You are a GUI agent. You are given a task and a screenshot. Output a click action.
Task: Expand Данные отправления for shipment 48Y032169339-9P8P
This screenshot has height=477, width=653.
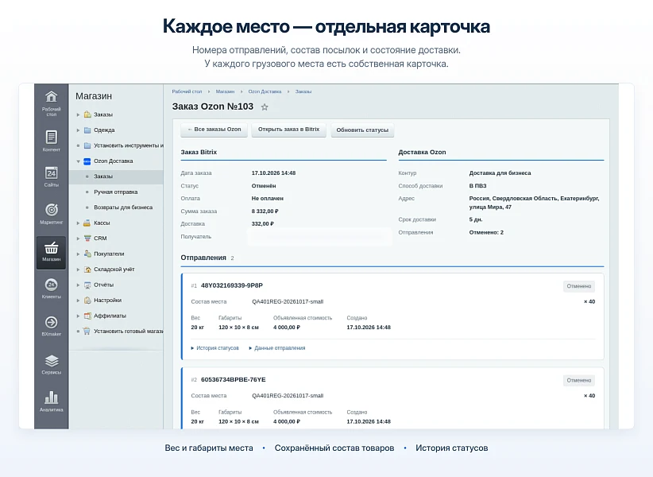(x=277, y=348)
